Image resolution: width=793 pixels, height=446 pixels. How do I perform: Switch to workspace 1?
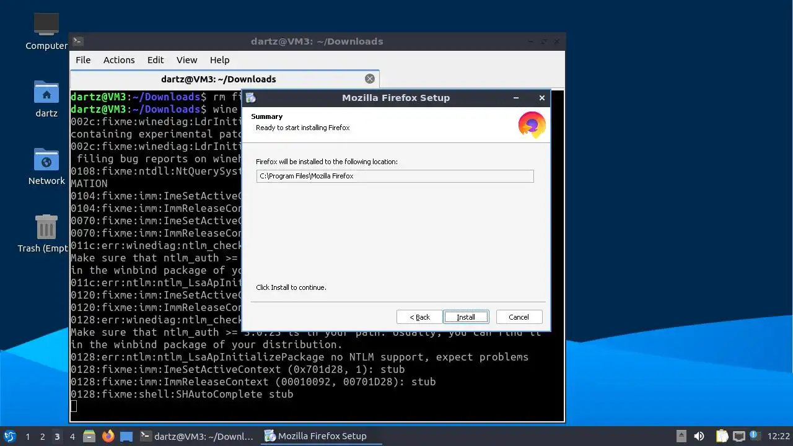[x=27, y=436]
